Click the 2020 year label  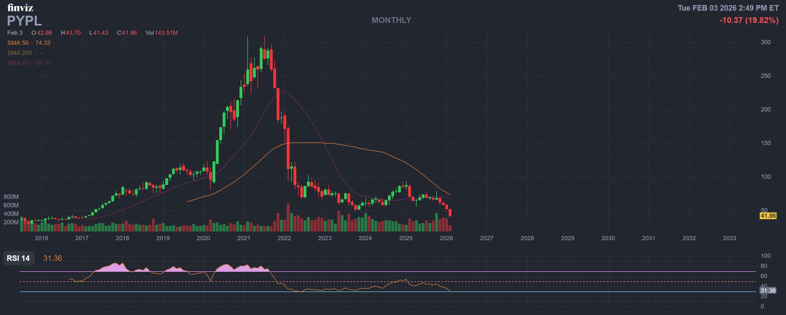(x=203, y=238)
